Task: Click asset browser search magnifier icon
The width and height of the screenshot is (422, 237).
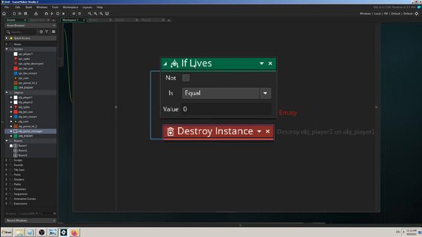Action: [9, 32]
